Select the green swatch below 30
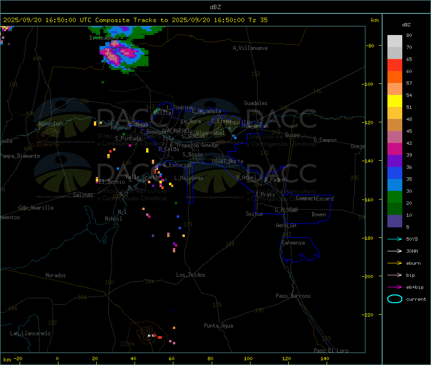Image resolution: width=431 pixels, height=365 pixels. coord(395,197)
